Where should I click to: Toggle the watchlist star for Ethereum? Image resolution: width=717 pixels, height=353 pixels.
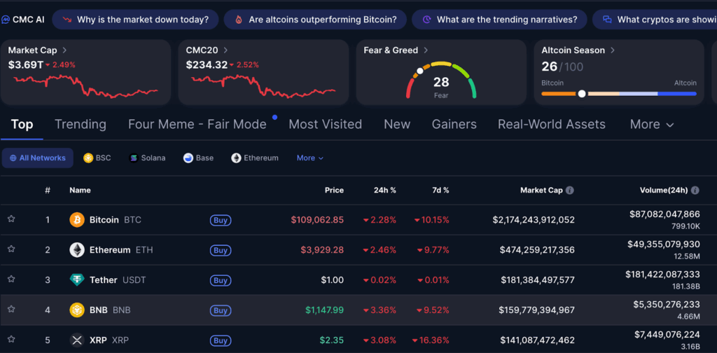click(11, 250)
